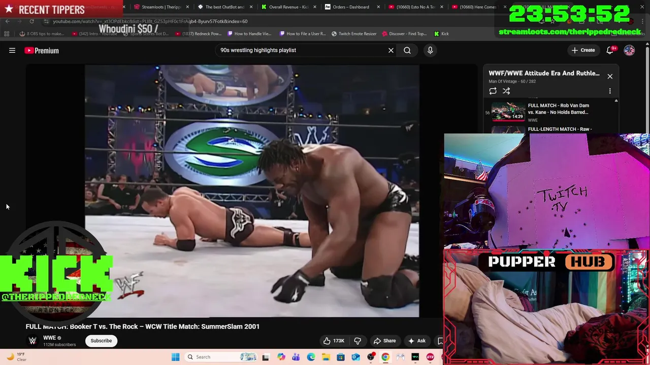Open Microsoft Teams from the taskbar
This screenshot has height=365, width=650.
click(x=296, y=357)
